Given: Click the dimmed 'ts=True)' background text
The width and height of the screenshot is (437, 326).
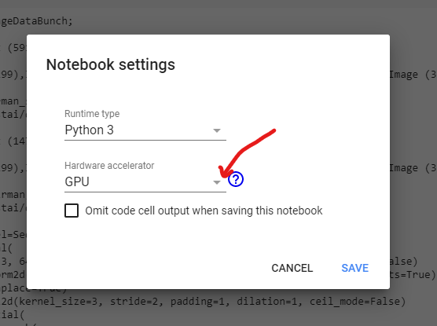Looking at the screenshot, I should tap(413, 275).
